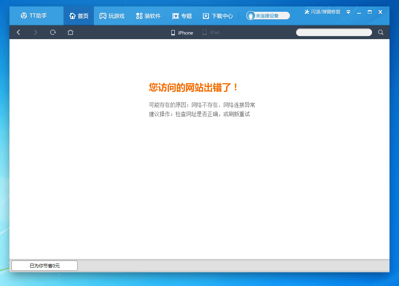Screen dimensions: 399x286
Task: Click the 已为你节省0元 savings button
Action: (44, 265)
